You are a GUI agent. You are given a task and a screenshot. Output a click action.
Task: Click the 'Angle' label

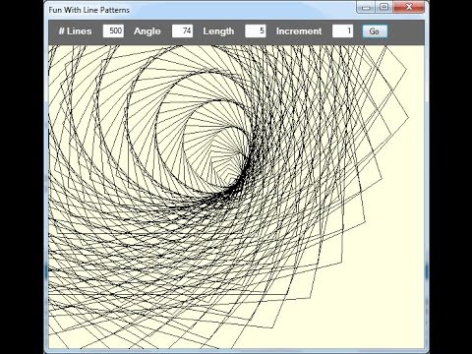pos(147,31)
